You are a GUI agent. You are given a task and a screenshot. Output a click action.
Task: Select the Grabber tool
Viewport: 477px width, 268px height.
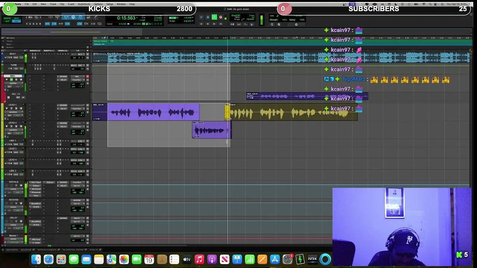[80, 17]
